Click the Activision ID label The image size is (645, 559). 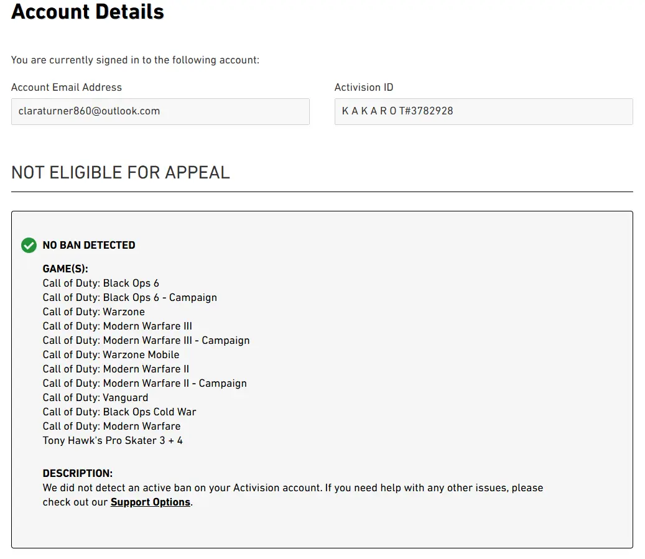click(364, 87)
